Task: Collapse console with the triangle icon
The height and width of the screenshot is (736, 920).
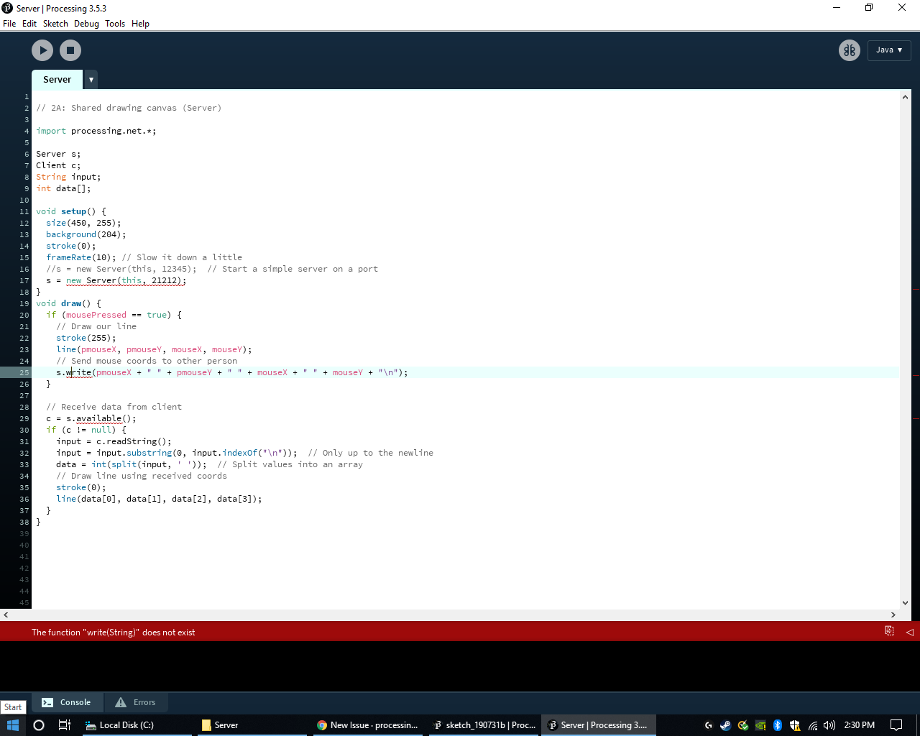Action: (909, 632)
